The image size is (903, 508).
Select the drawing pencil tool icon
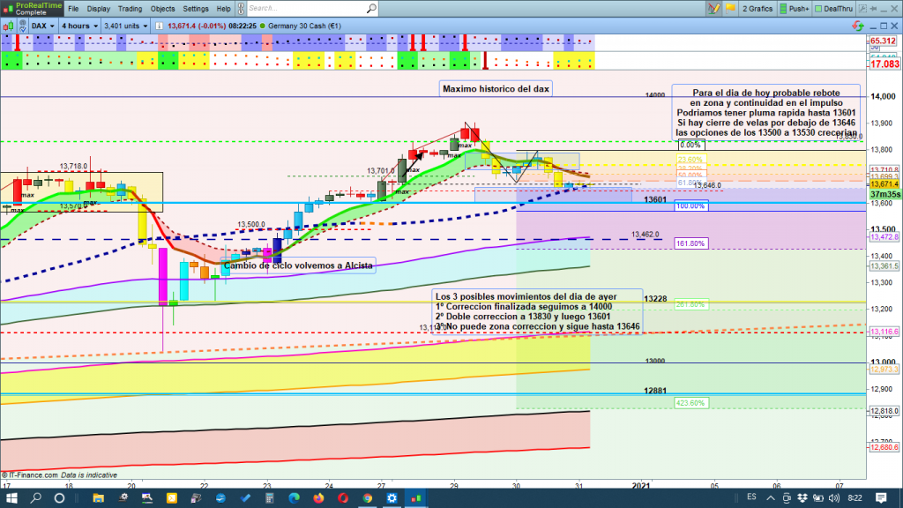point(713,9)
